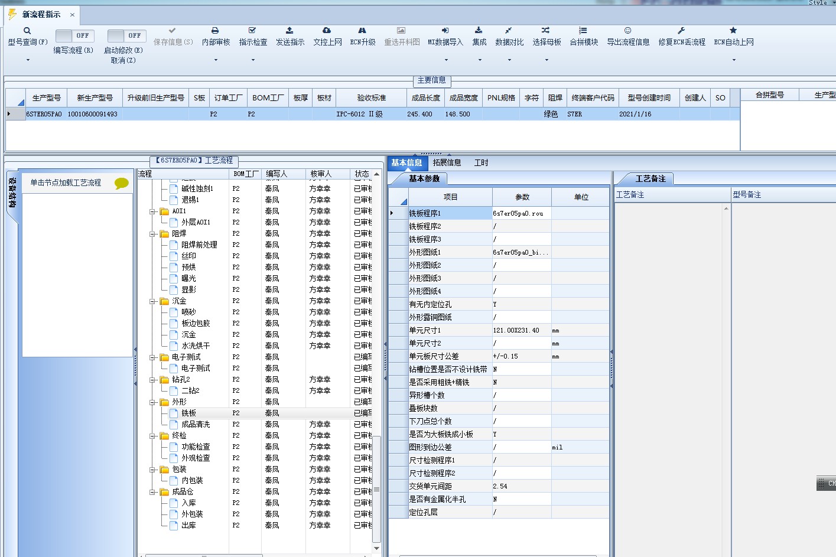Screen dimensions: 836x557
Task: Click the lightning icon on 新流程指示 tab
Action: (x=12, y=14)
